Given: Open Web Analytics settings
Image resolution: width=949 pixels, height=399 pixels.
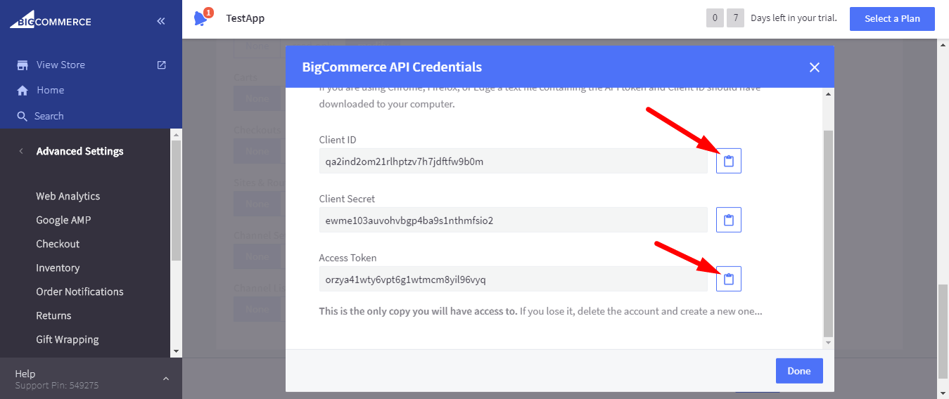Looking at the screenshot, I should (x=68, y=196).
